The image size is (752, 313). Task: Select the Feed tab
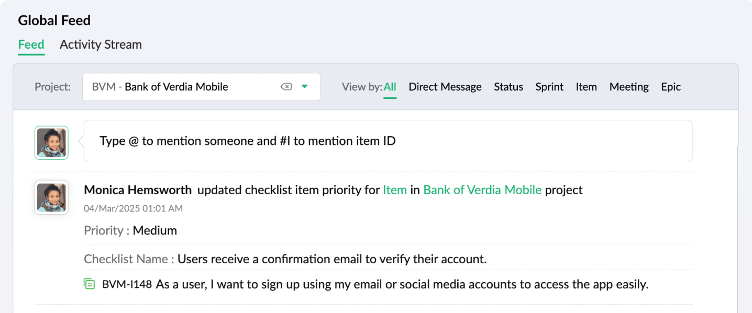tap(31, 44)
